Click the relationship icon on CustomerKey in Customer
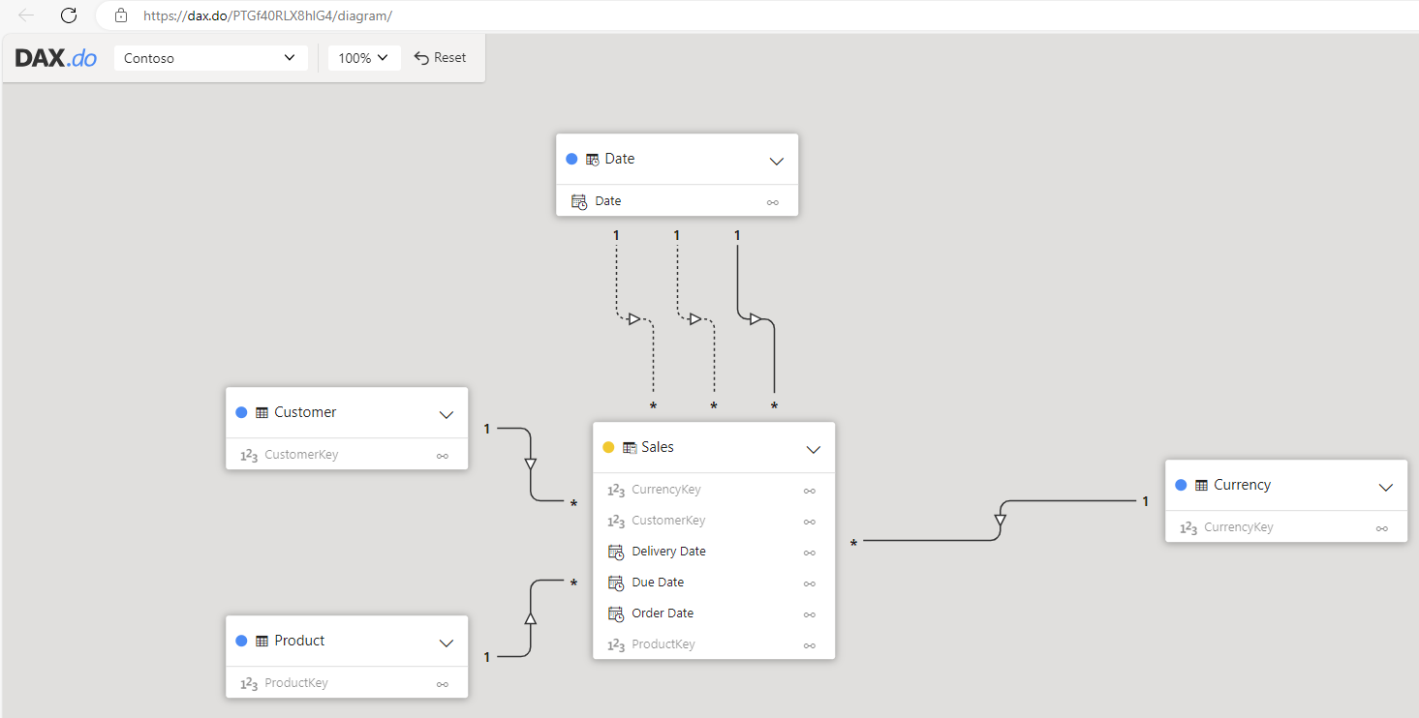The width and height of the screenshot is (1419, 718). 442,456
